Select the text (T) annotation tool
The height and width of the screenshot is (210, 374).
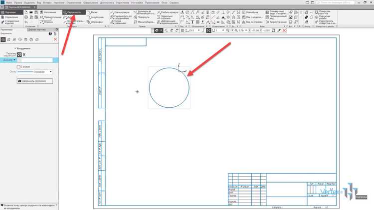click(x=192, y=22)
